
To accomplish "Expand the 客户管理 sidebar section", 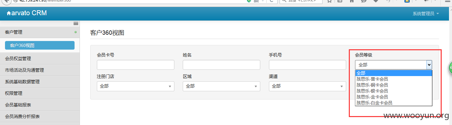I will click(40, 32).
